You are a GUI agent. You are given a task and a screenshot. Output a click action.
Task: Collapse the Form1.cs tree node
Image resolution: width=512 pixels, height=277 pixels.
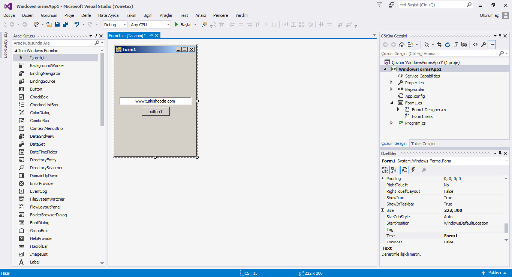[392, 103]
